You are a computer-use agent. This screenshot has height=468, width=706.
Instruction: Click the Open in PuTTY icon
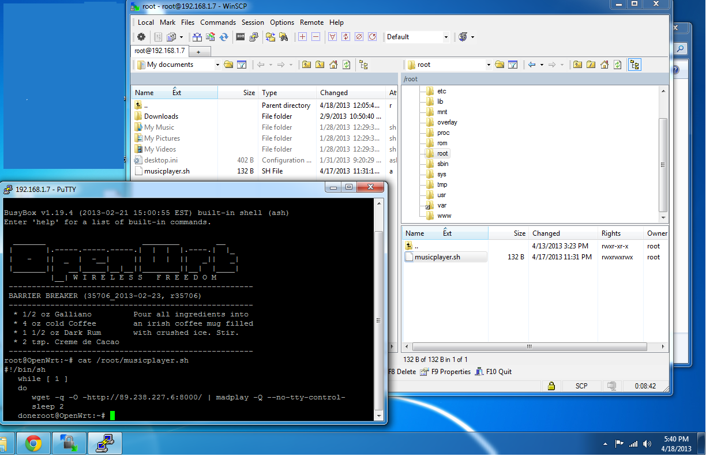[254, 37]
